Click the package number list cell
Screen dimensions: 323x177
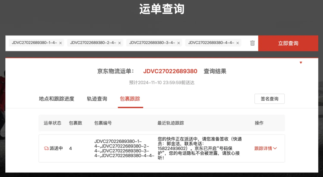pos(124,148)
